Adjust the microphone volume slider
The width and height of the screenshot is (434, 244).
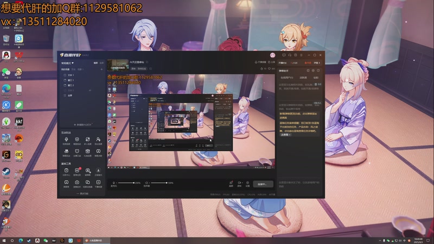coord(126,183)
